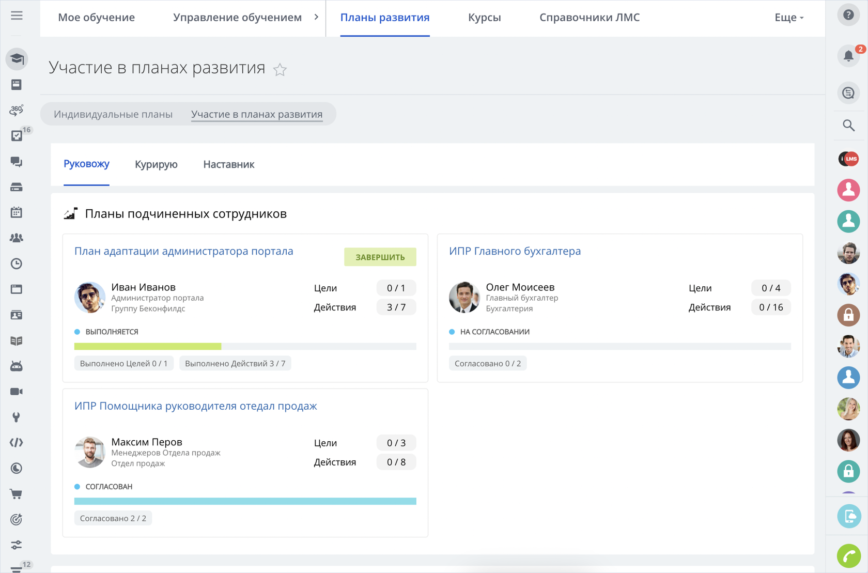Open the hamburger menu top left
868x573 pixels.
17,15
